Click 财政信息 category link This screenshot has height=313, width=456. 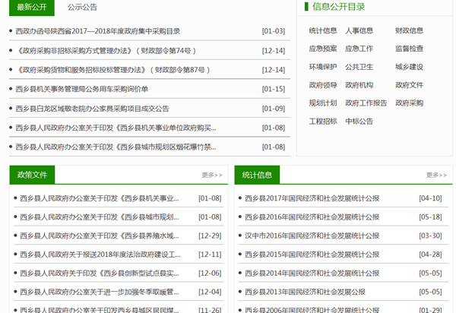coord(409,31)
